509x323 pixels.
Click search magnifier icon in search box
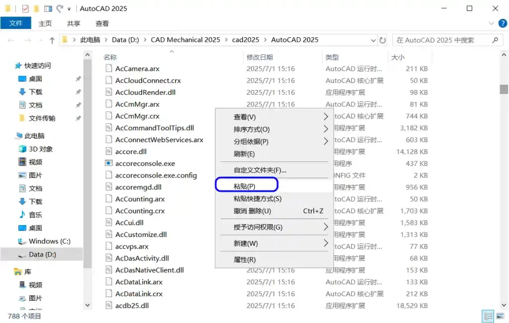click(x=495, y=40)
